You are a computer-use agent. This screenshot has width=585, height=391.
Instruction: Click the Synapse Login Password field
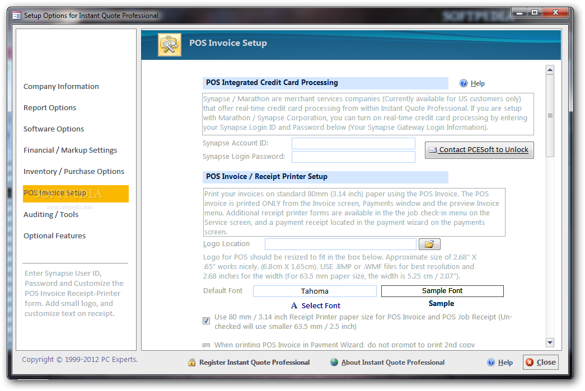(353, 157)
